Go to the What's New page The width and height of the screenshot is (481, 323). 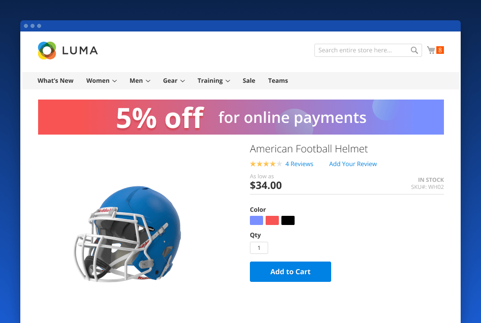tap(55, 81)
